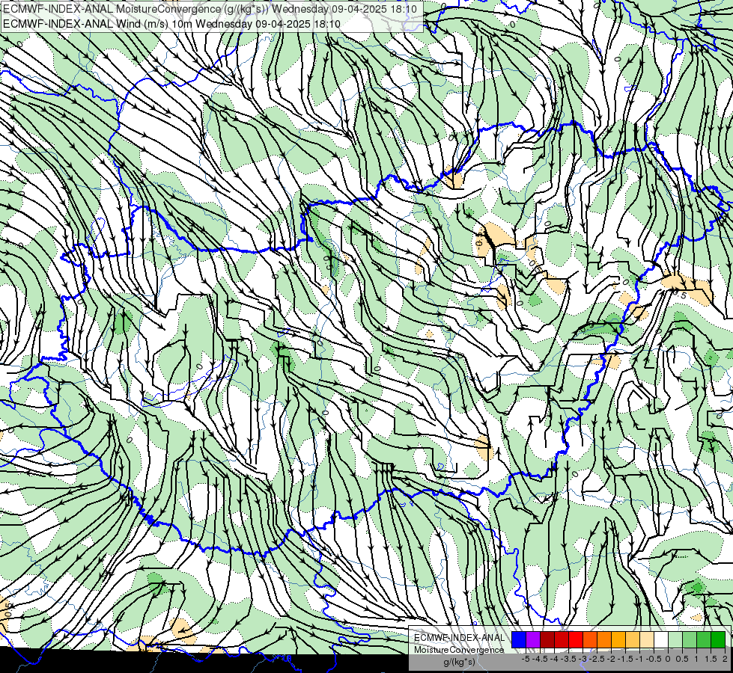The width and height of the screenshot is (733, 673).
Task: Pick the medium green swatch between 1 and 1.5
Action: pos(704,639)
